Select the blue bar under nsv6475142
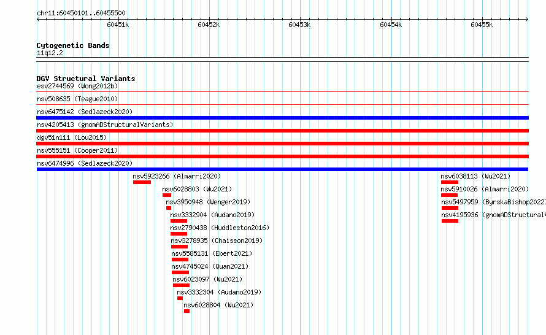546x335 pixels. 282,118
